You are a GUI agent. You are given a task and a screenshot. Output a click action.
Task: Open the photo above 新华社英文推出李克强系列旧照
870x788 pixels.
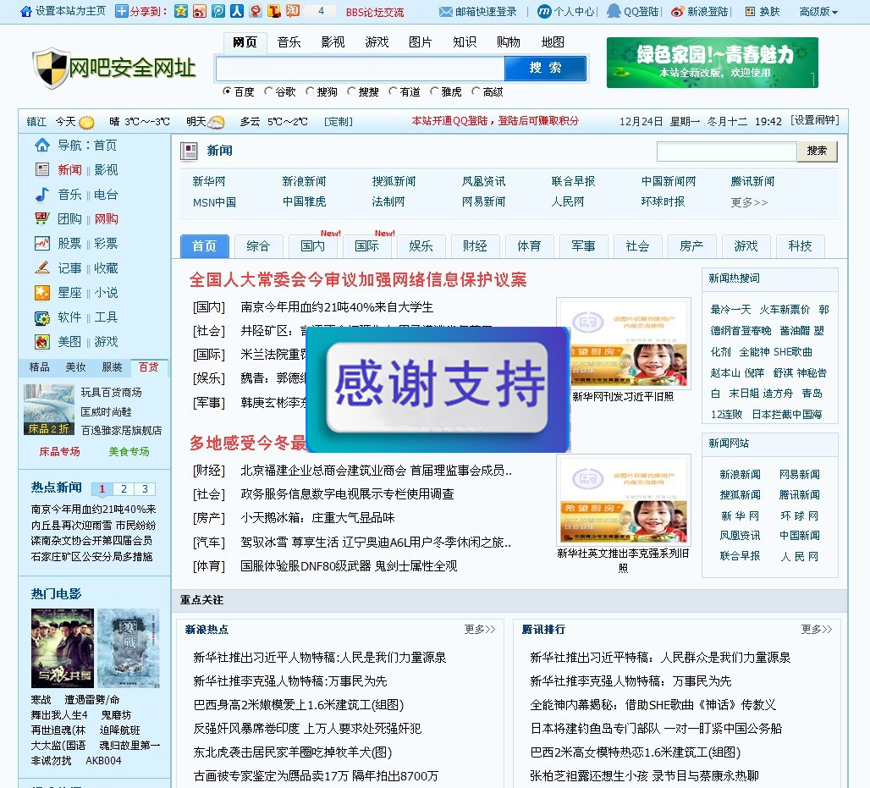[623, 500]
